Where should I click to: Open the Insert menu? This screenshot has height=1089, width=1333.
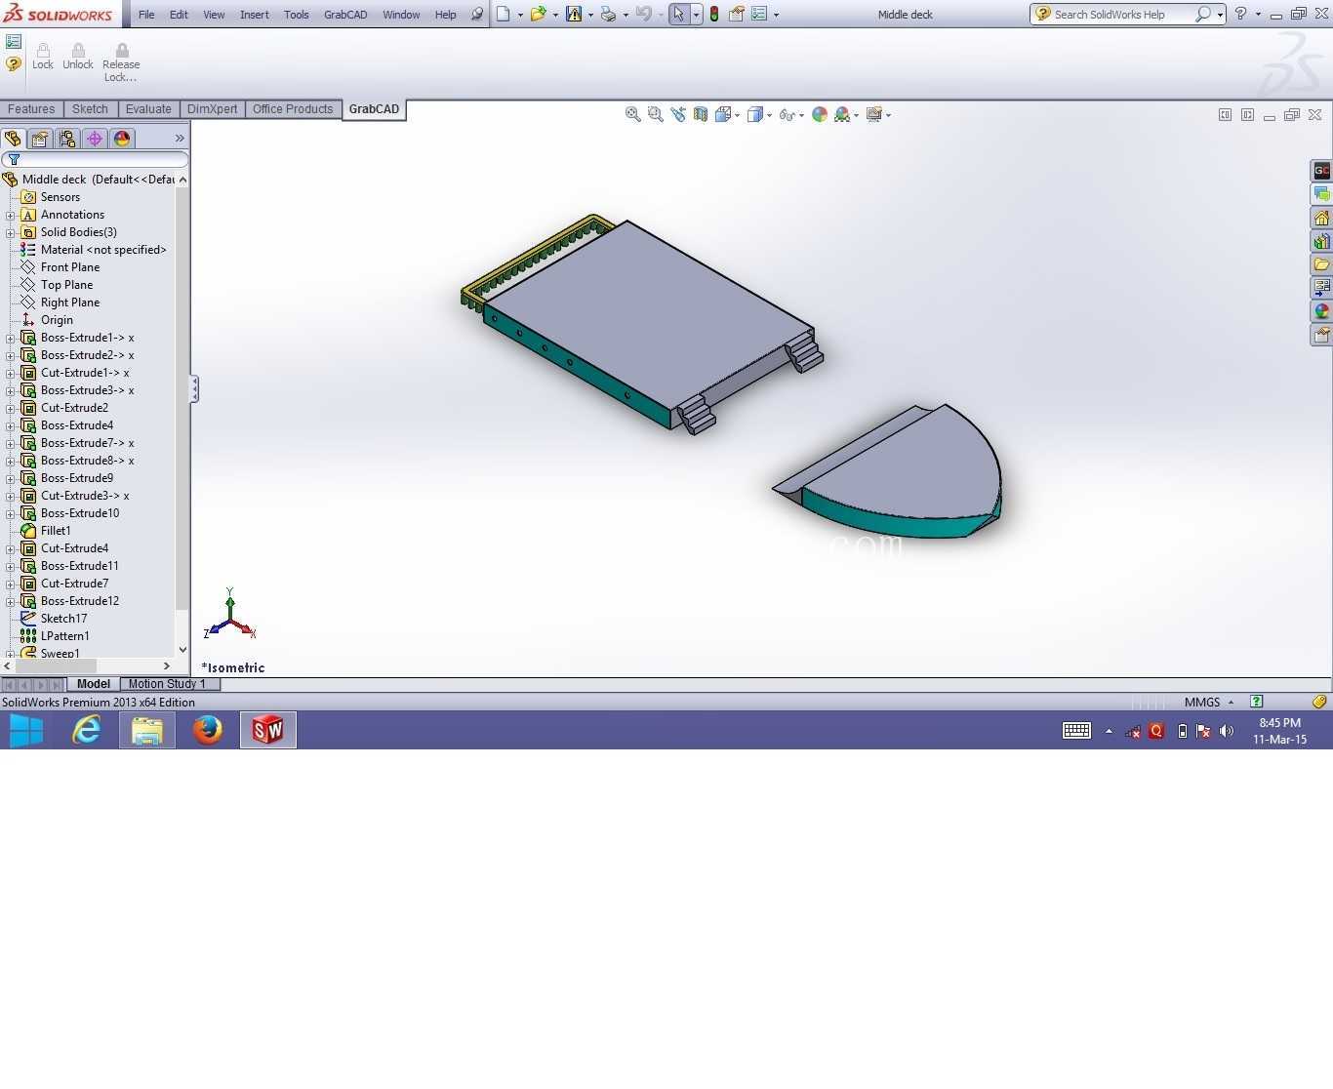tap(255, 15)
